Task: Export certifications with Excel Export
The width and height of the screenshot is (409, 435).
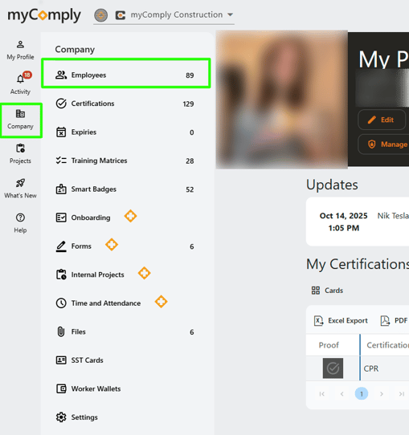Action: coord(341,321)
